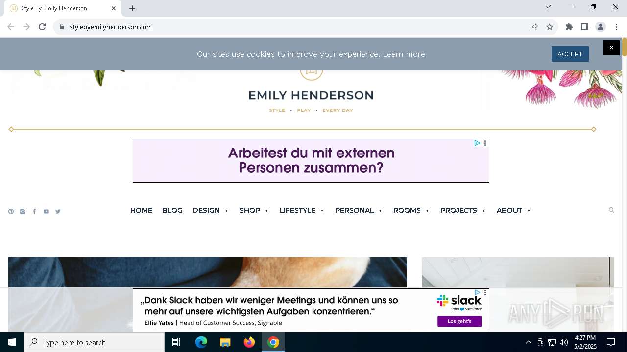View site information lock icon

click(x=62, y=27)
